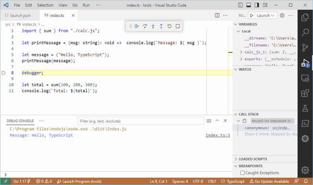Select the DEBUG CONSOLE panel tab
Image resolution: width=313 pixels, height=185 pixels.
click(x=20, y=121)
